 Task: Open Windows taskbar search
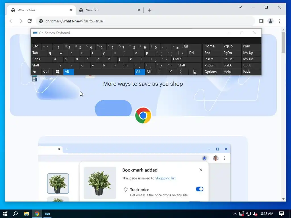coord(15,214)
